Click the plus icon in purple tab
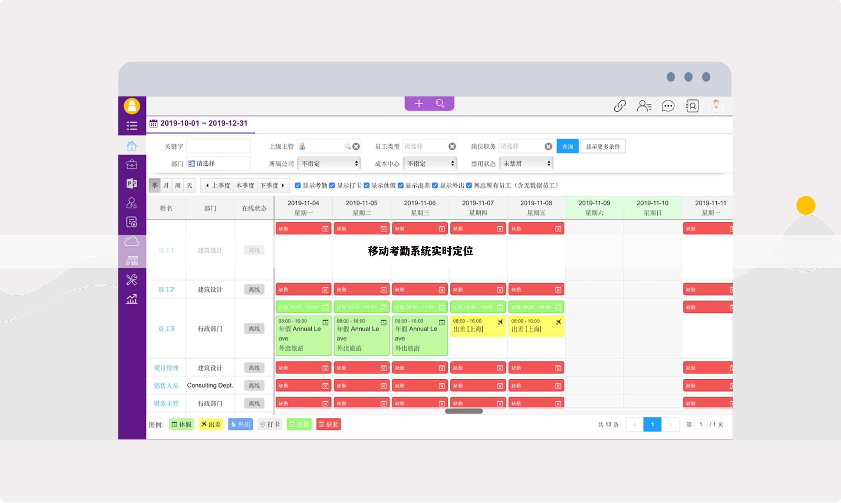 pyautogui.click(x=419, y=104)
